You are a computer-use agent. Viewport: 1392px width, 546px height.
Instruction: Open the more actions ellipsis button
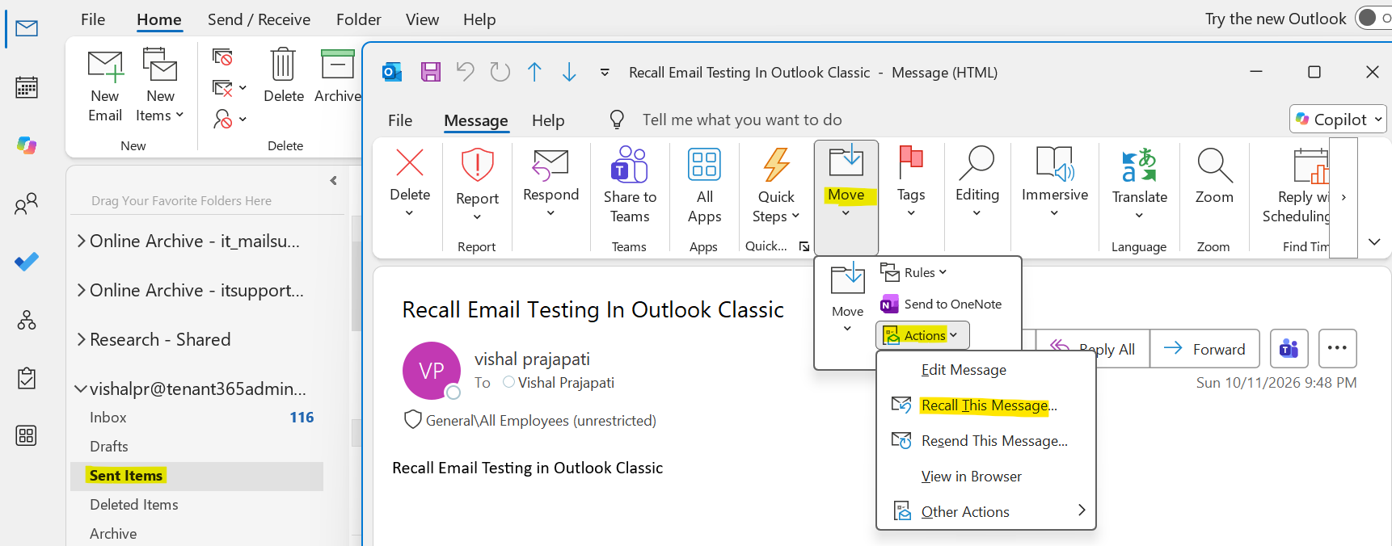click(1337, 349)
